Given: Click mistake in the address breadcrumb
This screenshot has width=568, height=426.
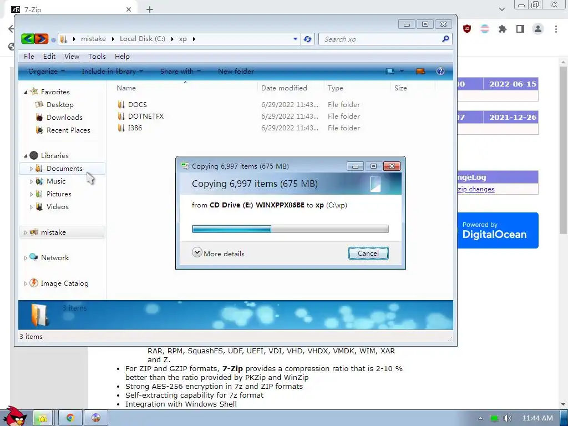Looking at the screenshot, I should click(93, 39).
